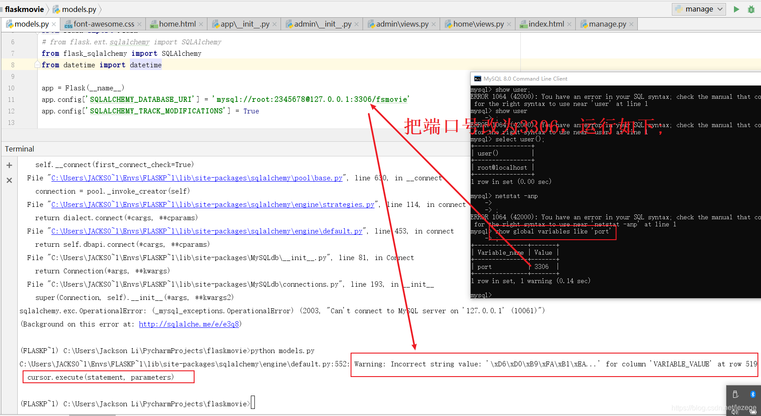Click the Python file icon on the models.py tab
The height and width of the screenshot is (416, 761).
pos(10,24)
